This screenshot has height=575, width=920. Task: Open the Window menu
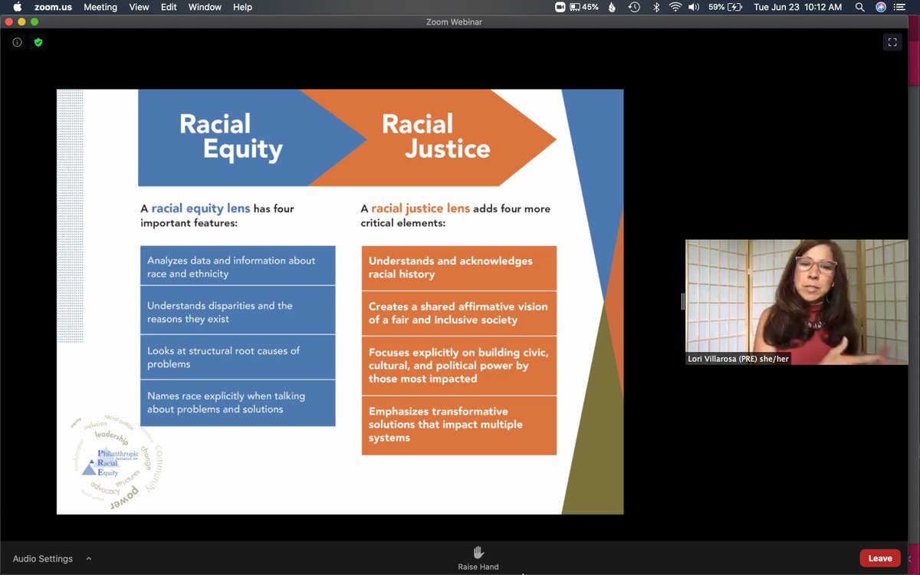205,7
